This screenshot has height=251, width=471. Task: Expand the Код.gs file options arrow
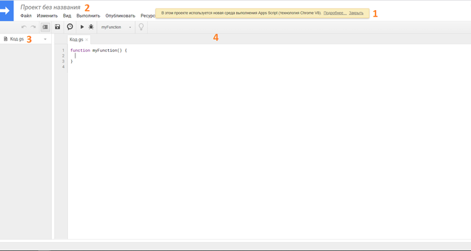click(x=45, y=39)
